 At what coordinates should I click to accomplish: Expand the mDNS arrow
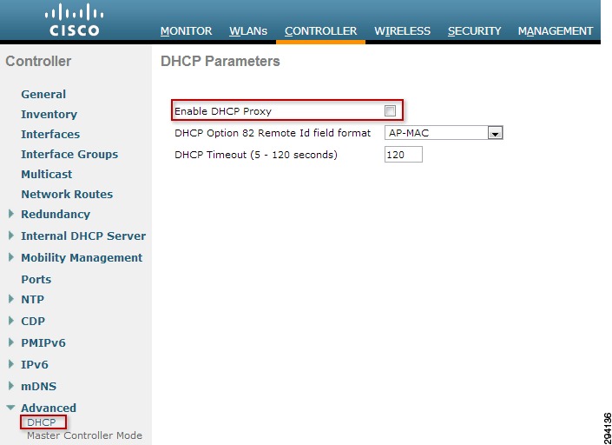(11, 386)
